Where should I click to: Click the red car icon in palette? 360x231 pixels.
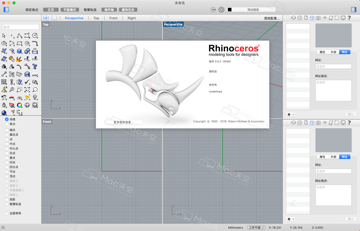(12, 97)
